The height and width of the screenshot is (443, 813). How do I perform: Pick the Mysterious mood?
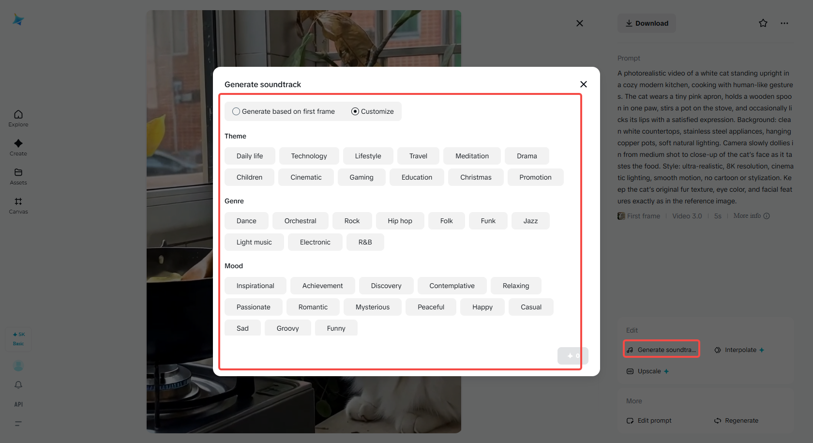[x=373, y=307]
